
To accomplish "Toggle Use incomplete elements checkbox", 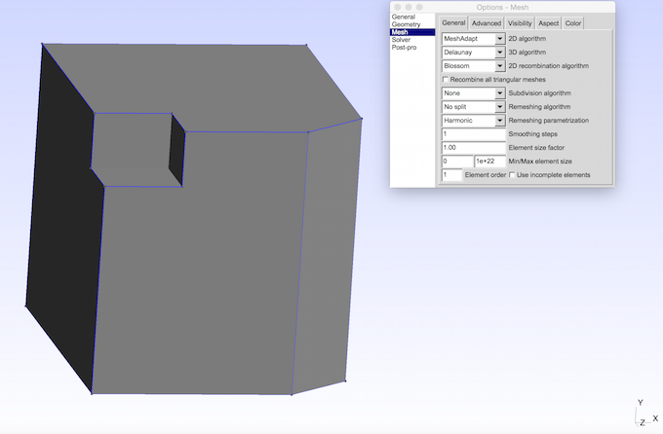I will pos(513,175).
